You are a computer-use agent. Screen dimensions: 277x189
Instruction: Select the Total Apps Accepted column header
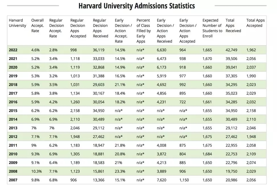click(x=255, y=23)
